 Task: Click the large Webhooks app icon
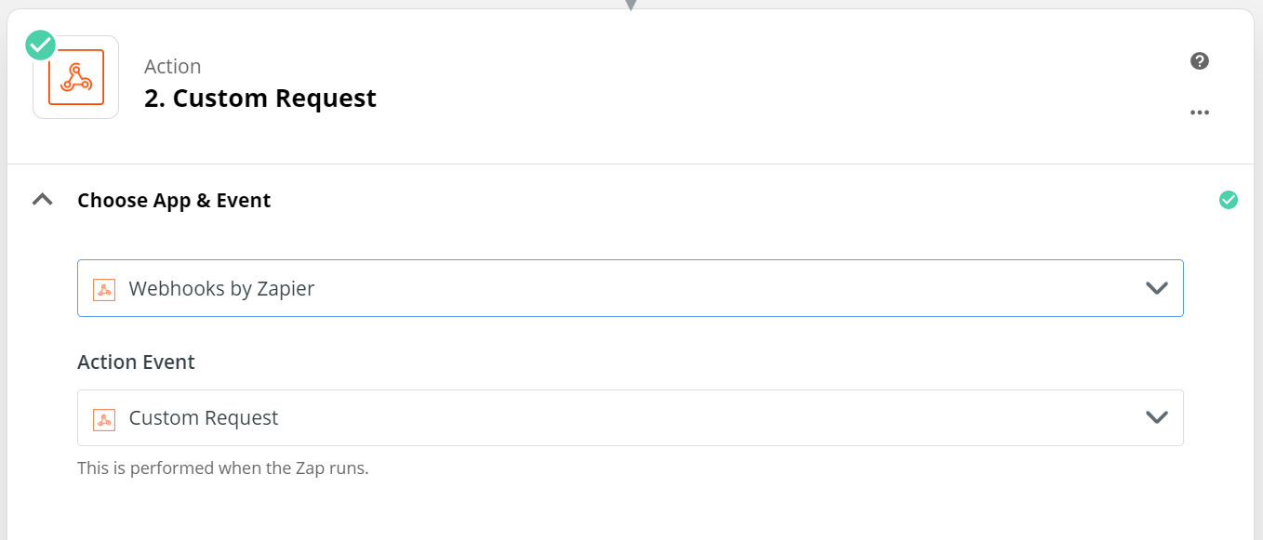(76, 77)
